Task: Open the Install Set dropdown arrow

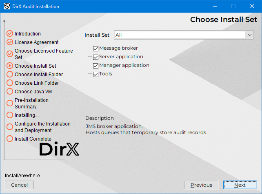Action: 250,35
